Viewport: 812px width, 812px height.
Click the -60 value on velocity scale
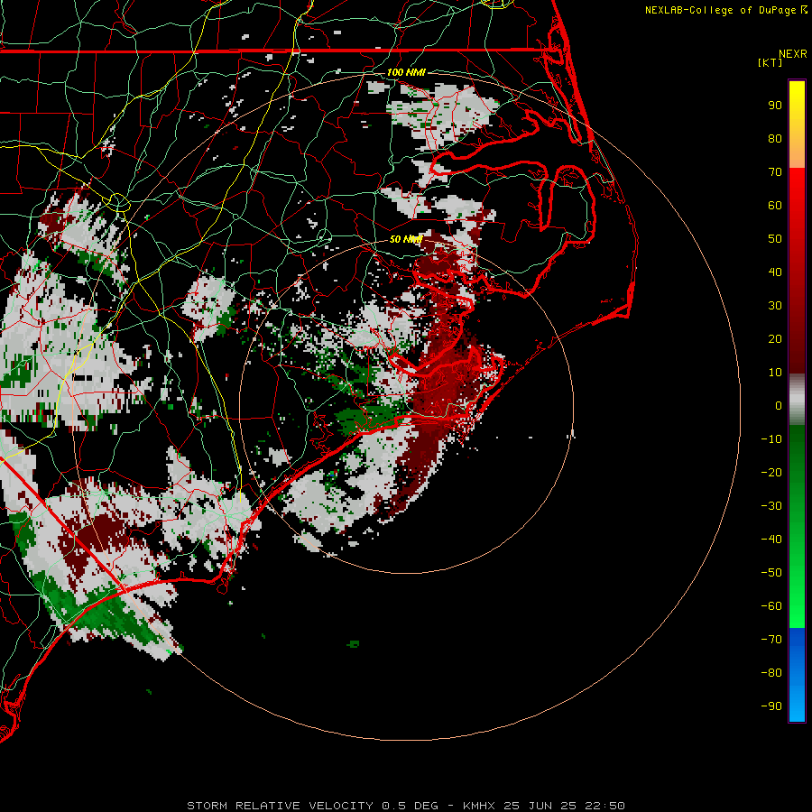pyautogui.click(x=771, y=606)
